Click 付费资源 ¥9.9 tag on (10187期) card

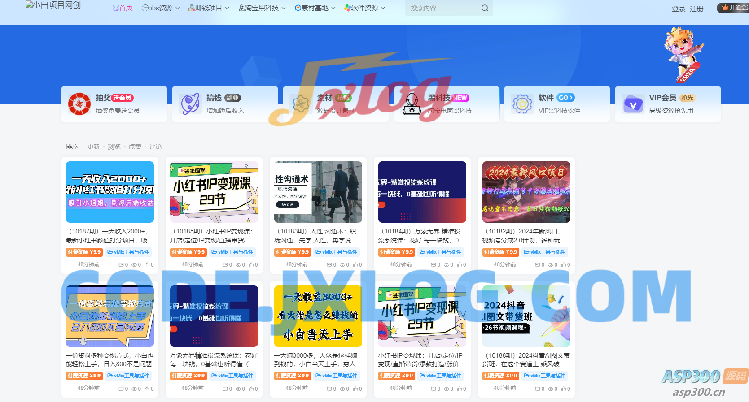84,252
